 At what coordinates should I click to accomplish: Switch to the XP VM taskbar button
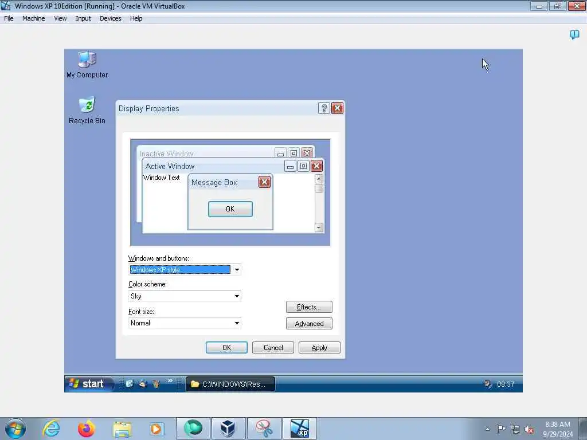pos(299,429)
